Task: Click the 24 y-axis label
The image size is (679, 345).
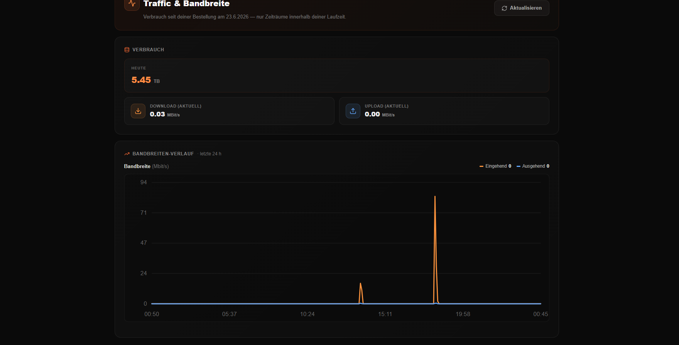Action: click(x=144, y=273)
